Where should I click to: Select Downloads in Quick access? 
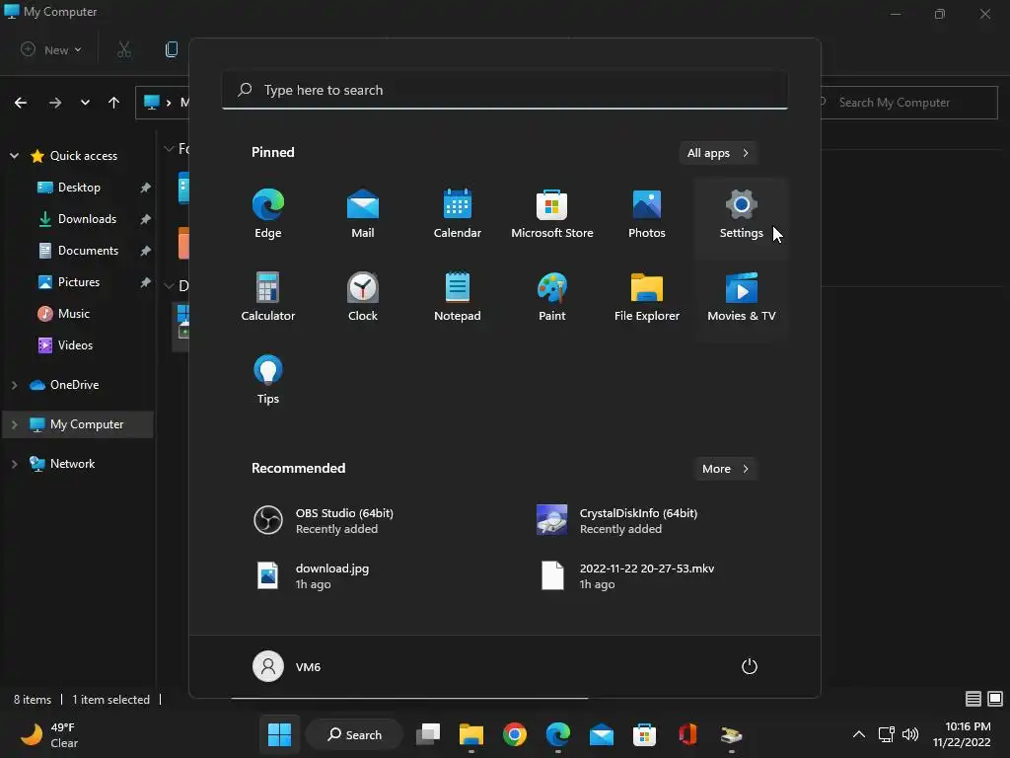[79, 219]
